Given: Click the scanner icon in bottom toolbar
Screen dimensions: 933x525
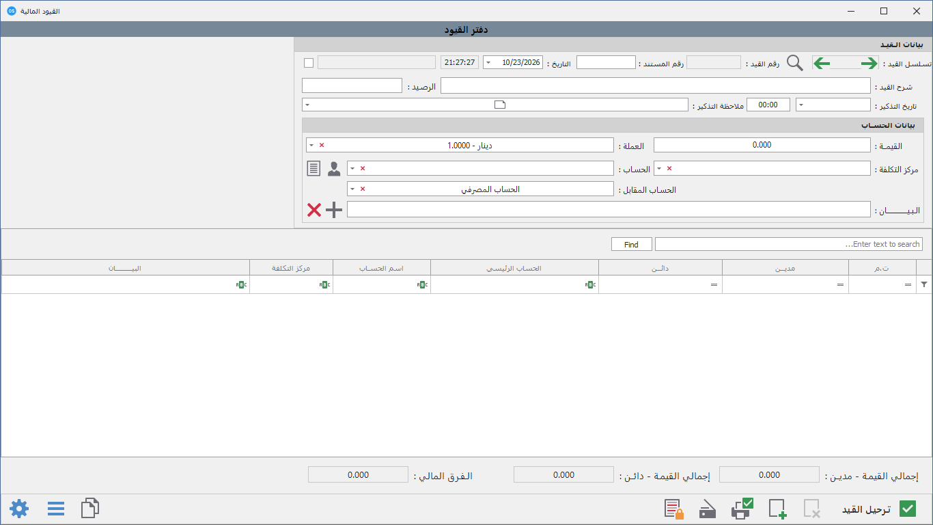Looking at the screenshot, I should tap(708, 509).
